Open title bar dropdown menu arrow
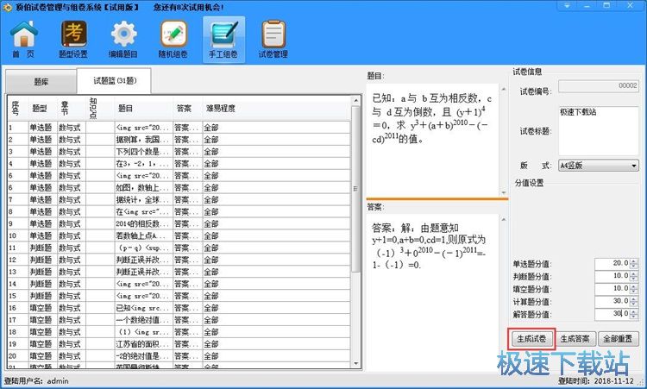The height and width of the screenshot is (389, 647). click(x=567, y=6)
